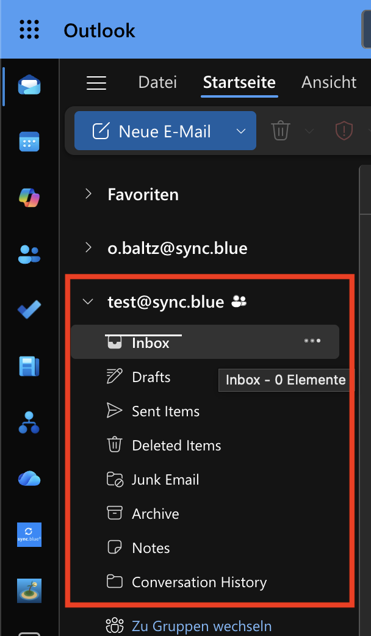Screen dimensions: 371x636
Task: Collapse the test@sync.blue account
Action: click(x=88, y=302)
